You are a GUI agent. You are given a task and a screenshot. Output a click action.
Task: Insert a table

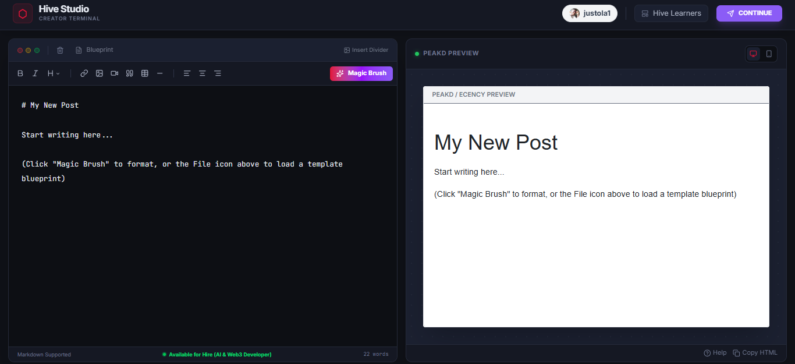coord(144,73)
